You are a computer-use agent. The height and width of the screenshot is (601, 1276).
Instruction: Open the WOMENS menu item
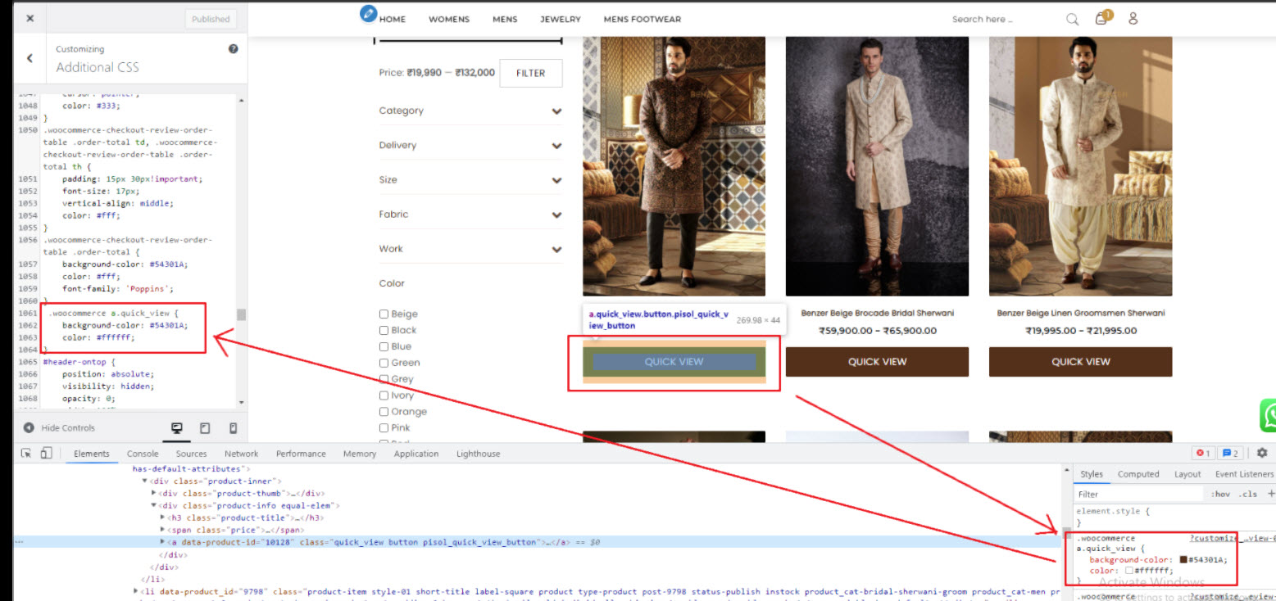[x=449, y=19]
